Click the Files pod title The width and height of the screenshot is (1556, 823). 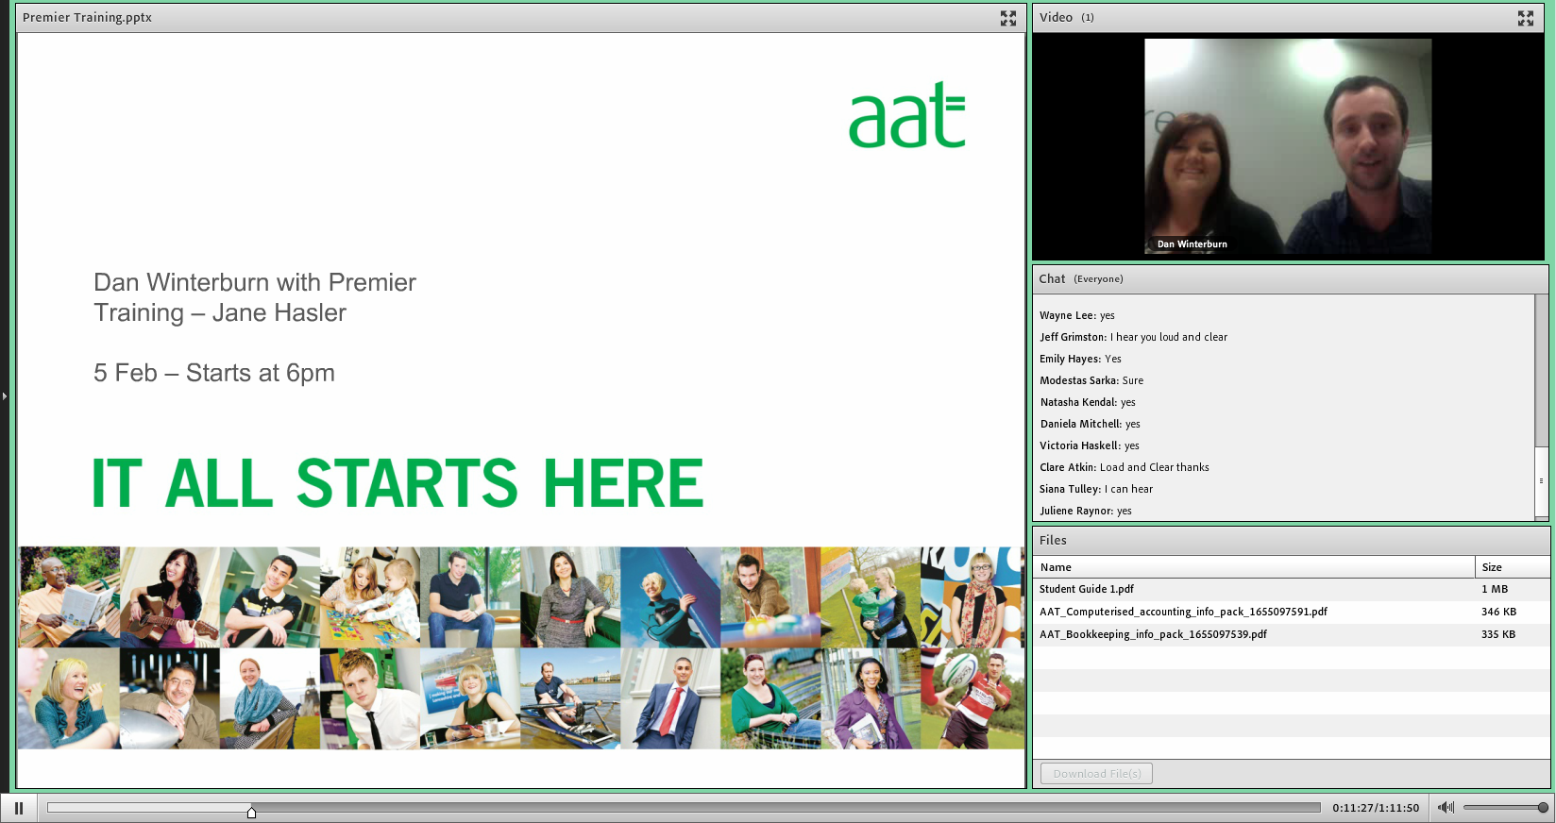pos(1053,540)
